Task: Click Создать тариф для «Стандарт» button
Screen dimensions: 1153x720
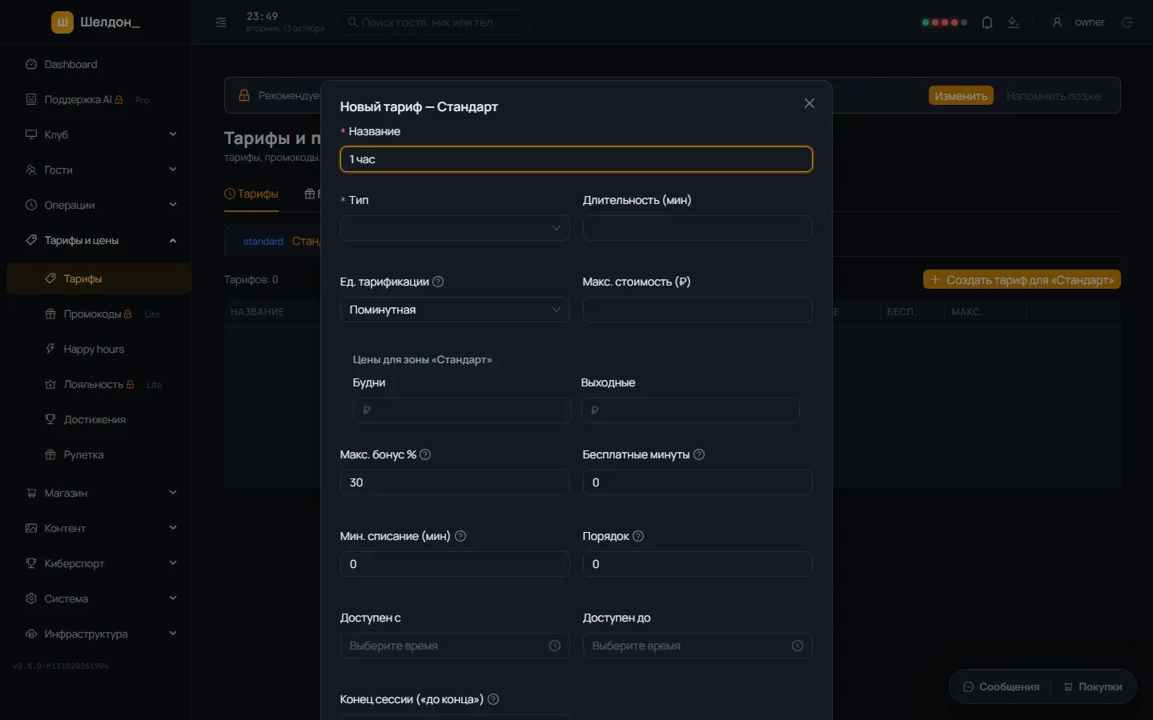Action: point(1022,279)
